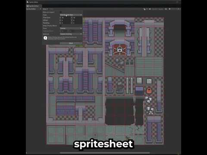The image size is (207, 155).
Task: Select the locked treasure chest sprite
Action: pos(119,50)
